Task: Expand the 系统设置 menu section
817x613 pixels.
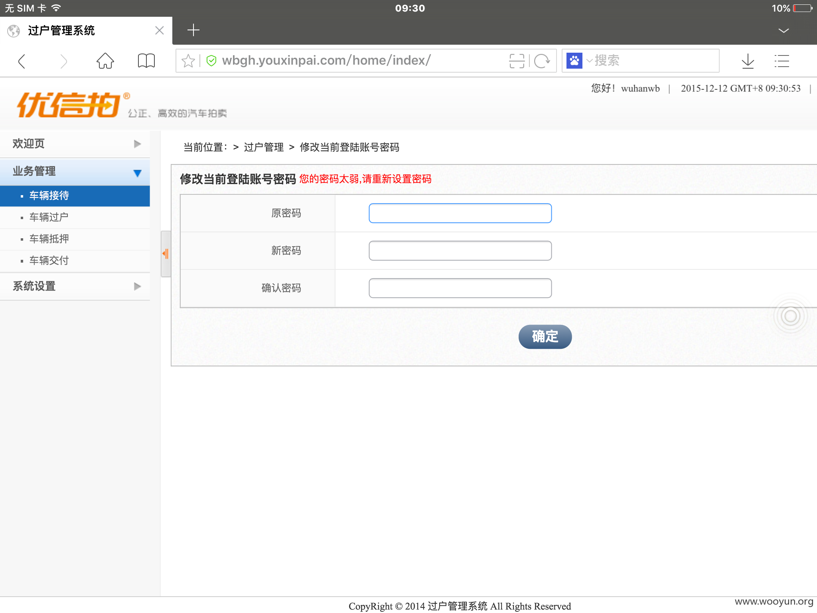Action: pos(75,286)
